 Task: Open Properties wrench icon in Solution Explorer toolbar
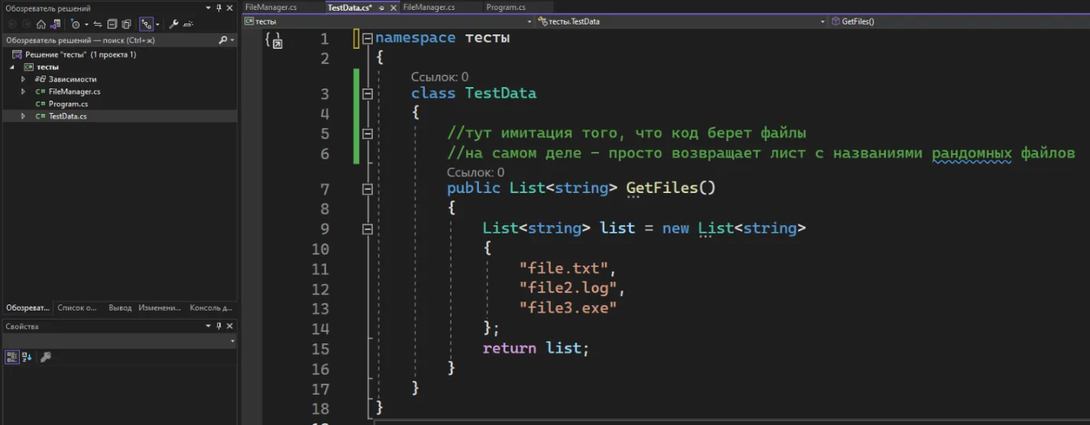(x=173, y=24)
